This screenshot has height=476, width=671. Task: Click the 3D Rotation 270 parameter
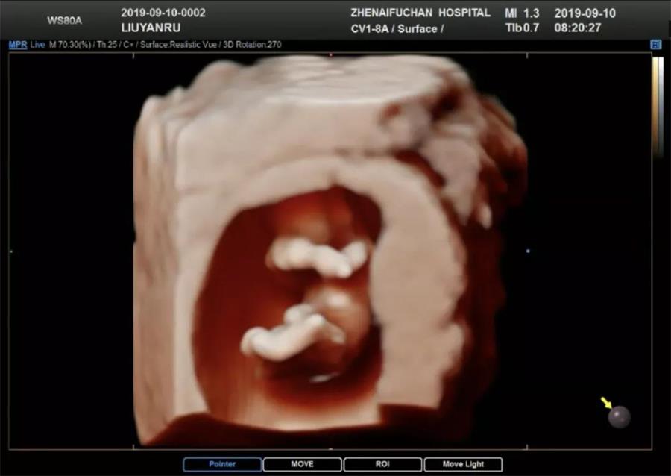pos(253,45)
